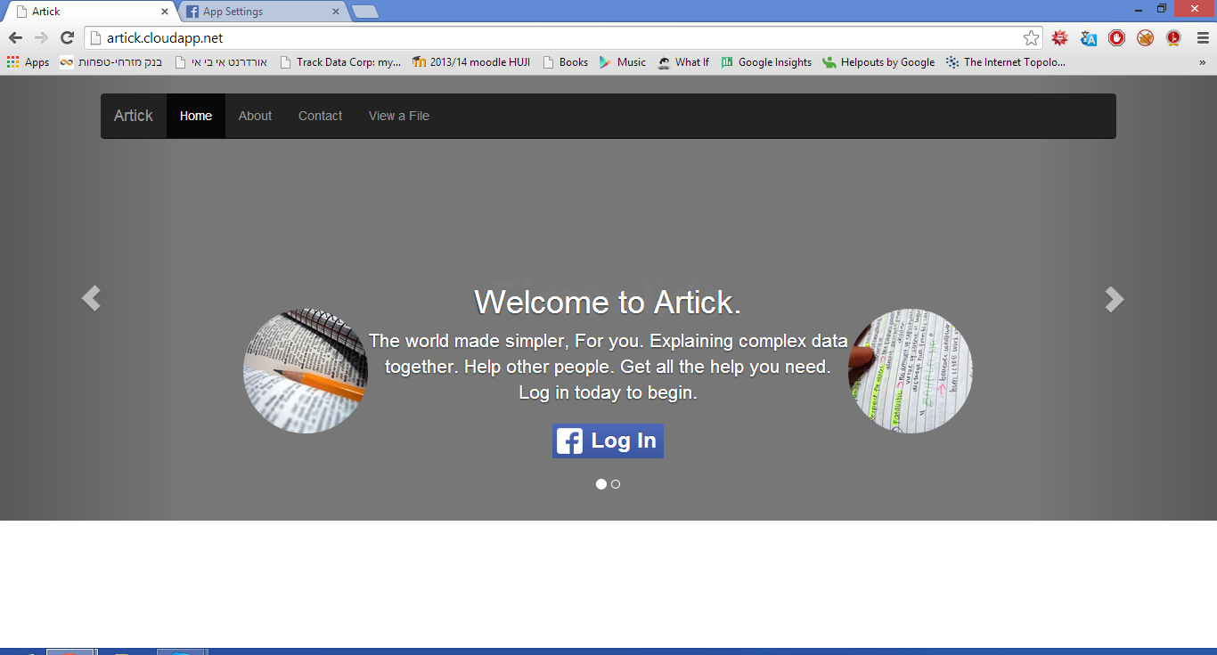Viewport: 1217px width, 655px height.
Task: Click the browser forward arrow
Action: coord(41,38)
